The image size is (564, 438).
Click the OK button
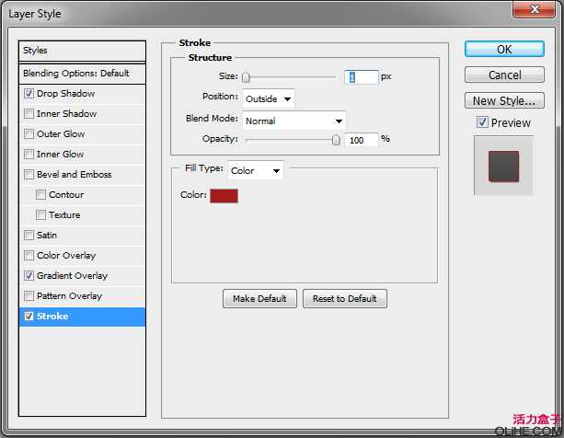504,50
